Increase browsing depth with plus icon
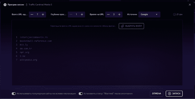 coord(82,14)
